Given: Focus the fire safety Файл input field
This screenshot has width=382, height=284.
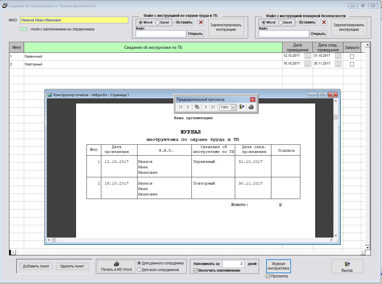Looking at the screenshot, I should point(284,34).
